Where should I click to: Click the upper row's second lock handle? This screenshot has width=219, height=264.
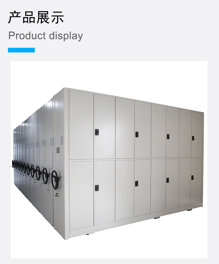pyautogui.click(x=137, y=134)
